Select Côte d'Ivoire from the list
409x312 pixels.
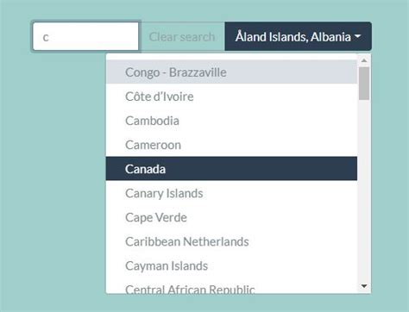coord(231,97)
